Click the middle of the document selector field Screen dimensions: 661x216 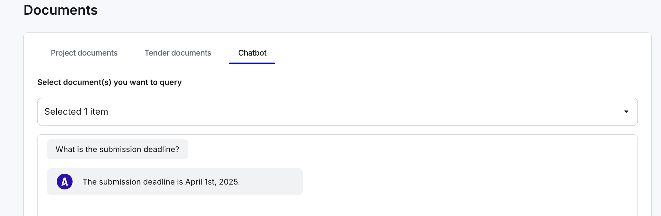coord(337,112)
